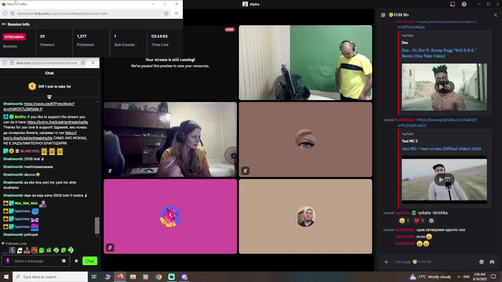Bookmark the Kick chat popout page star

tap(83, 63)
